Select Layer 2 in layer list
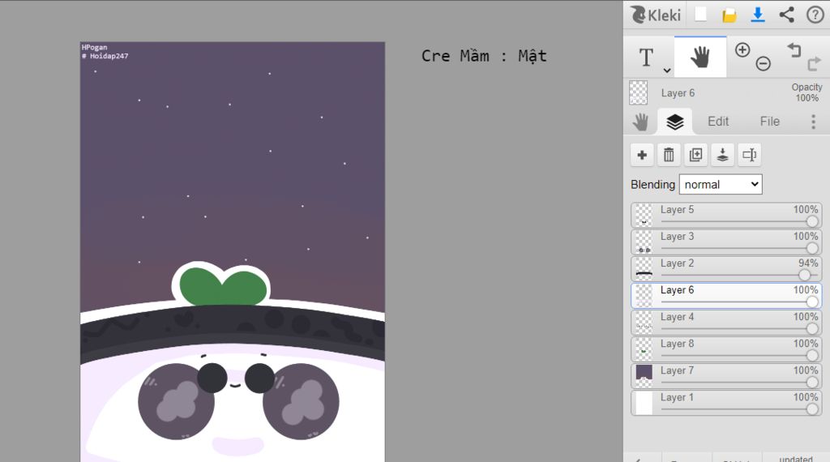Viewport: 830px width, 462px height. click(725, 269)
